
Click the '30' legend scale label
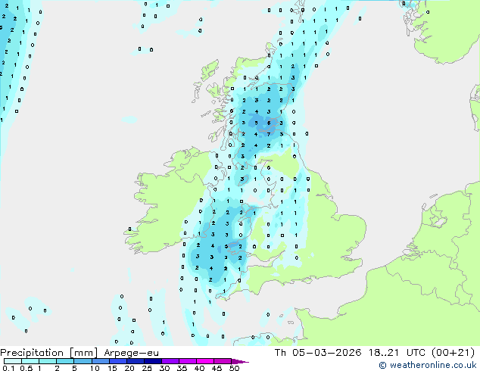click(164, 368)
